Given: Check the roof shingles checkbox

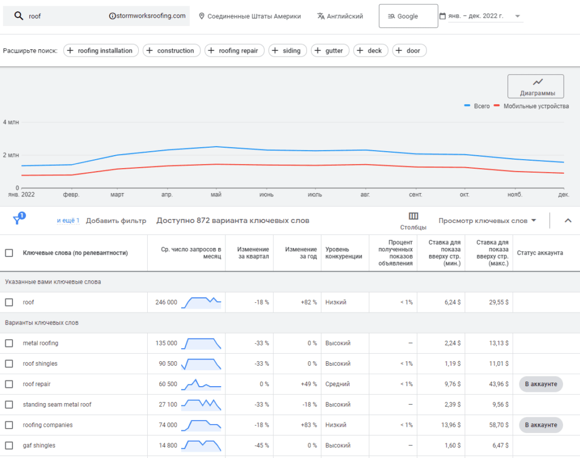Looking at the screenshot, I should [x=9, y=363].
